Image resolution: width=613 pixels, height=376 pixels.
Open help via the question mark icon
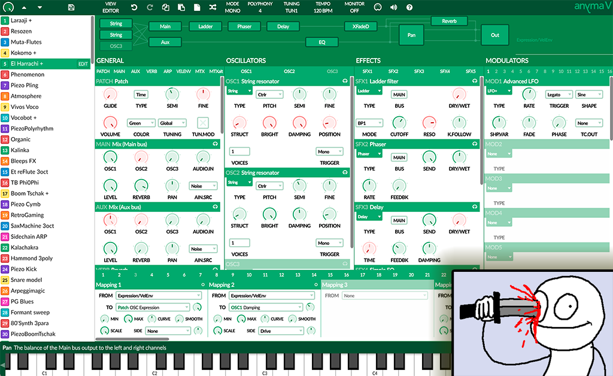click(x=409, y=7)
